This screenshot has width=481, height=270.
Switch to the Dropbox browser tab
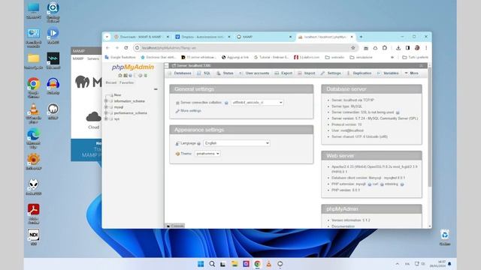point(203,37)
